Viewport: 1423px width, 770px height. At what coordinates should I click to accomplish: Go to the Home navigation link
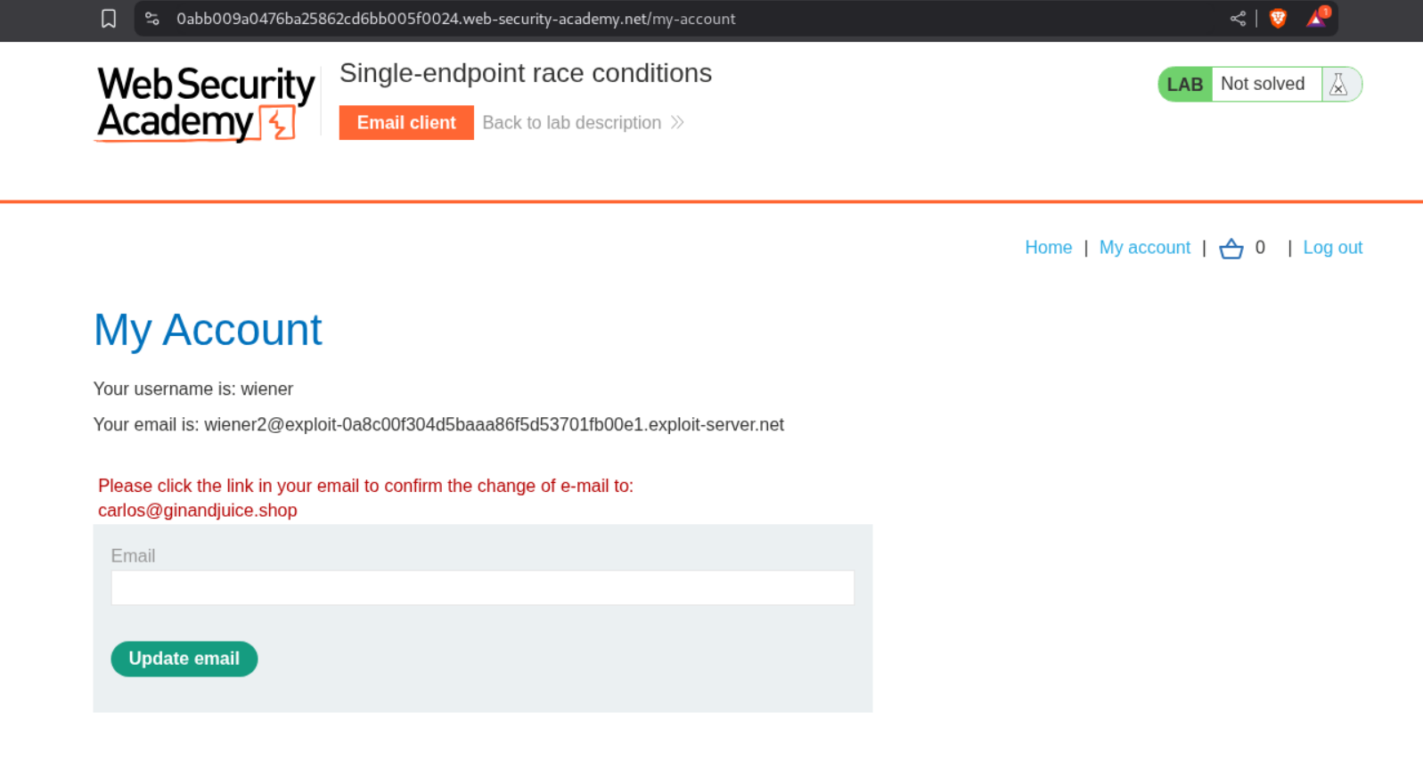1048,248
